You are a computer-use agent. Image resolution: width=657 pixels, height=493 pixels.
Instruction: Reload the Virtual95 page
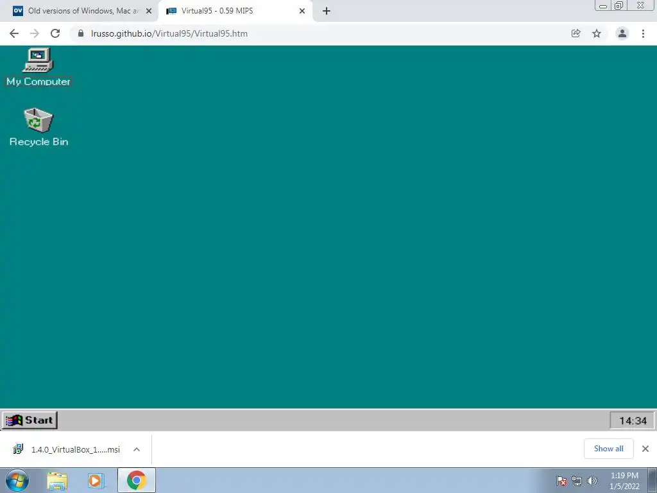pos(55,33)
